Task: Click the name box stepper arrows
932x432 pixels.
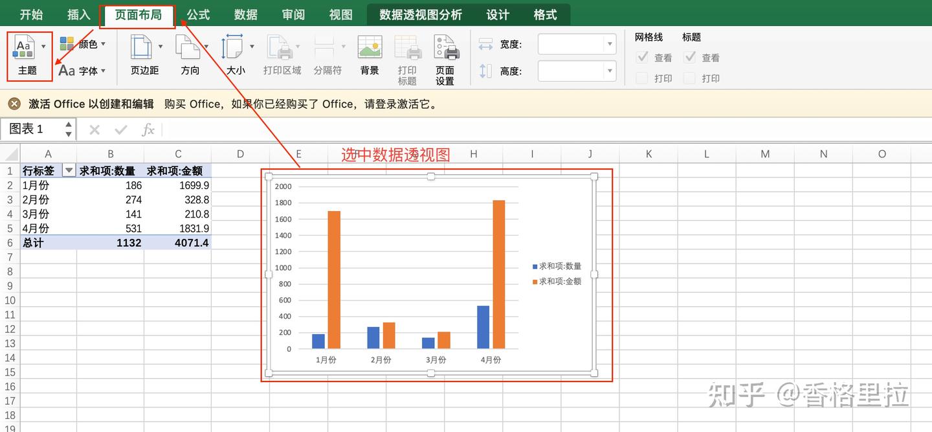Action: 69,130
